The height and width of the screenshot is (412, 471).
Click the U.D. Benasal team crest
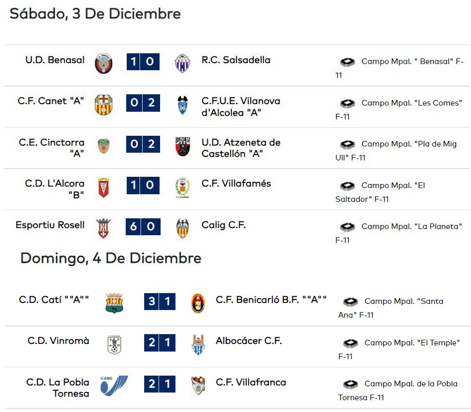(104, 64)
